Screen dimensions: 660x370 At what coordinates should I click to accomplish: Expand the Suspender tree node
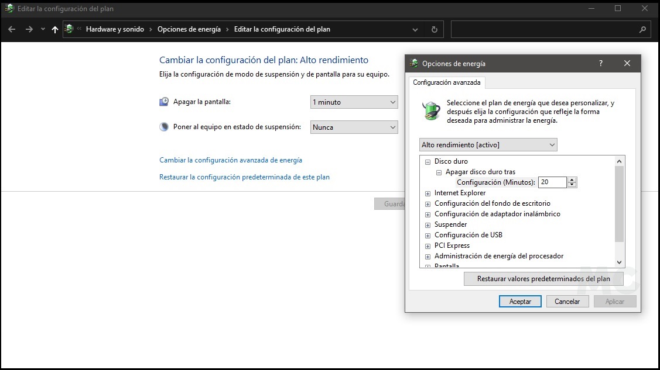pyautogui.click(x=428, y=225)
